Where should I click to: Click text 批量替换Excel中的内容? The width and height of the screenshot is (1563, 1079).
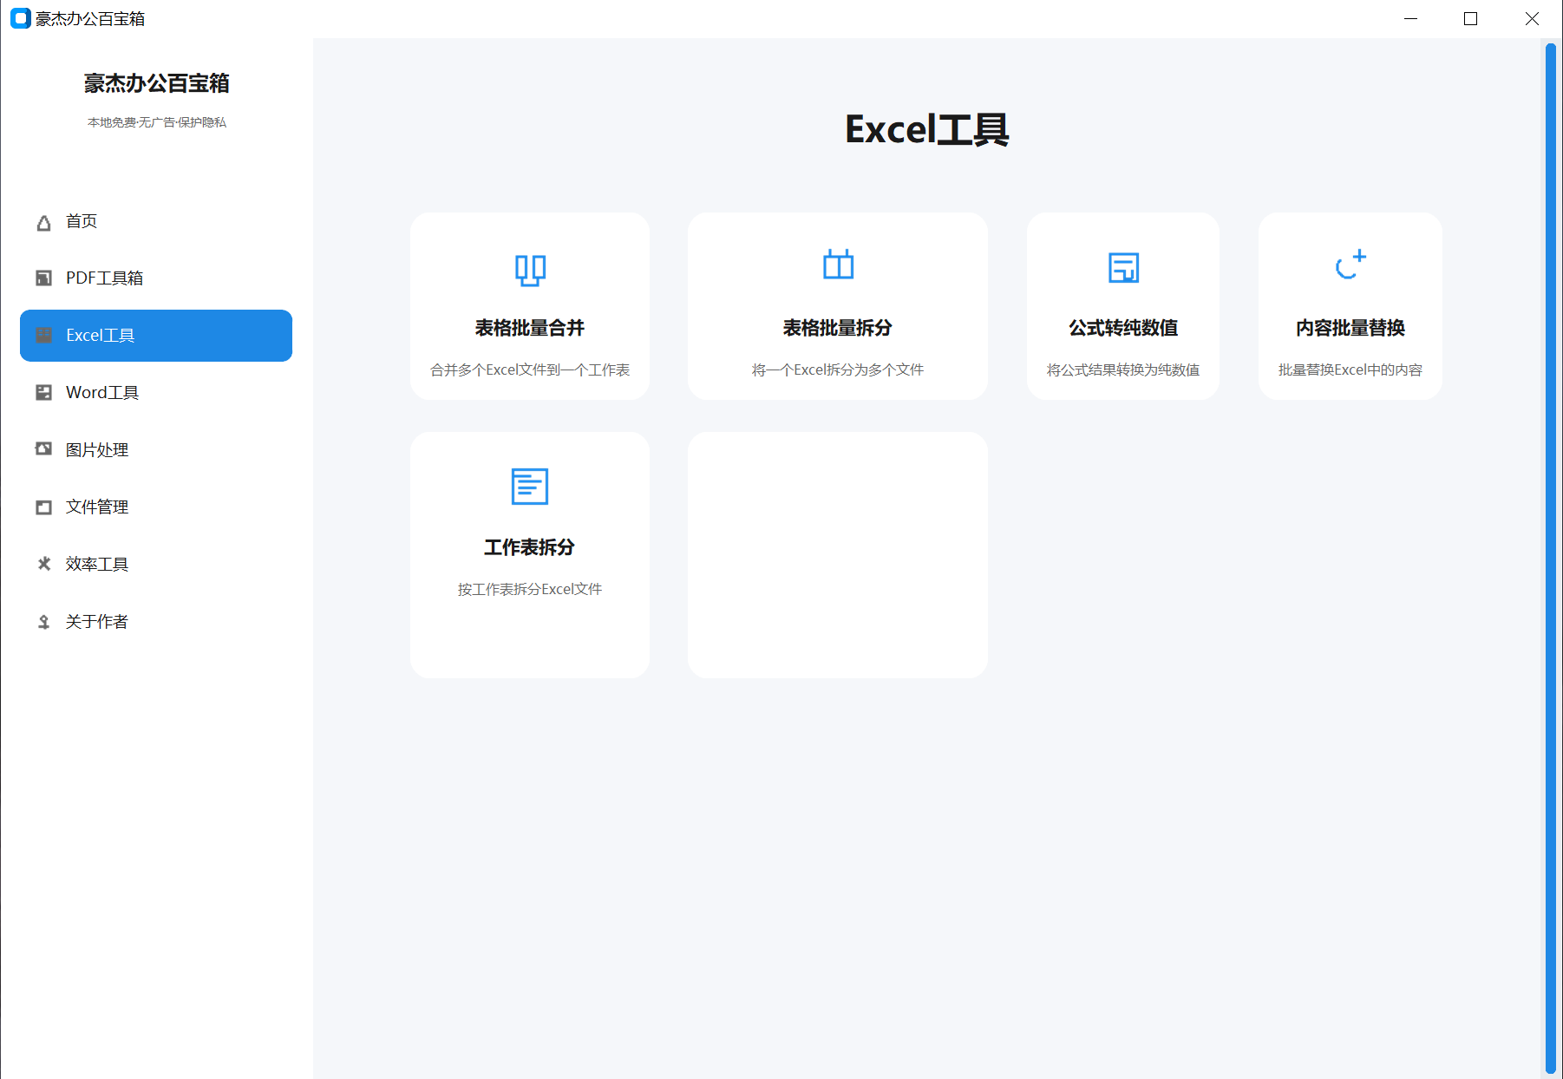pyautogui.click(x=1350, y=369)
